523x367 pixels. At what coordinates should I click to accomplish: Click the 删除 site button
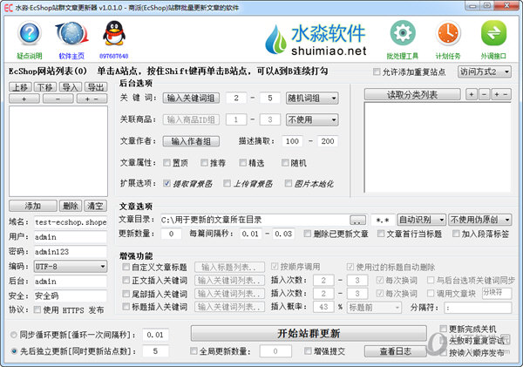pyautogui.click(x=71, y=206)
